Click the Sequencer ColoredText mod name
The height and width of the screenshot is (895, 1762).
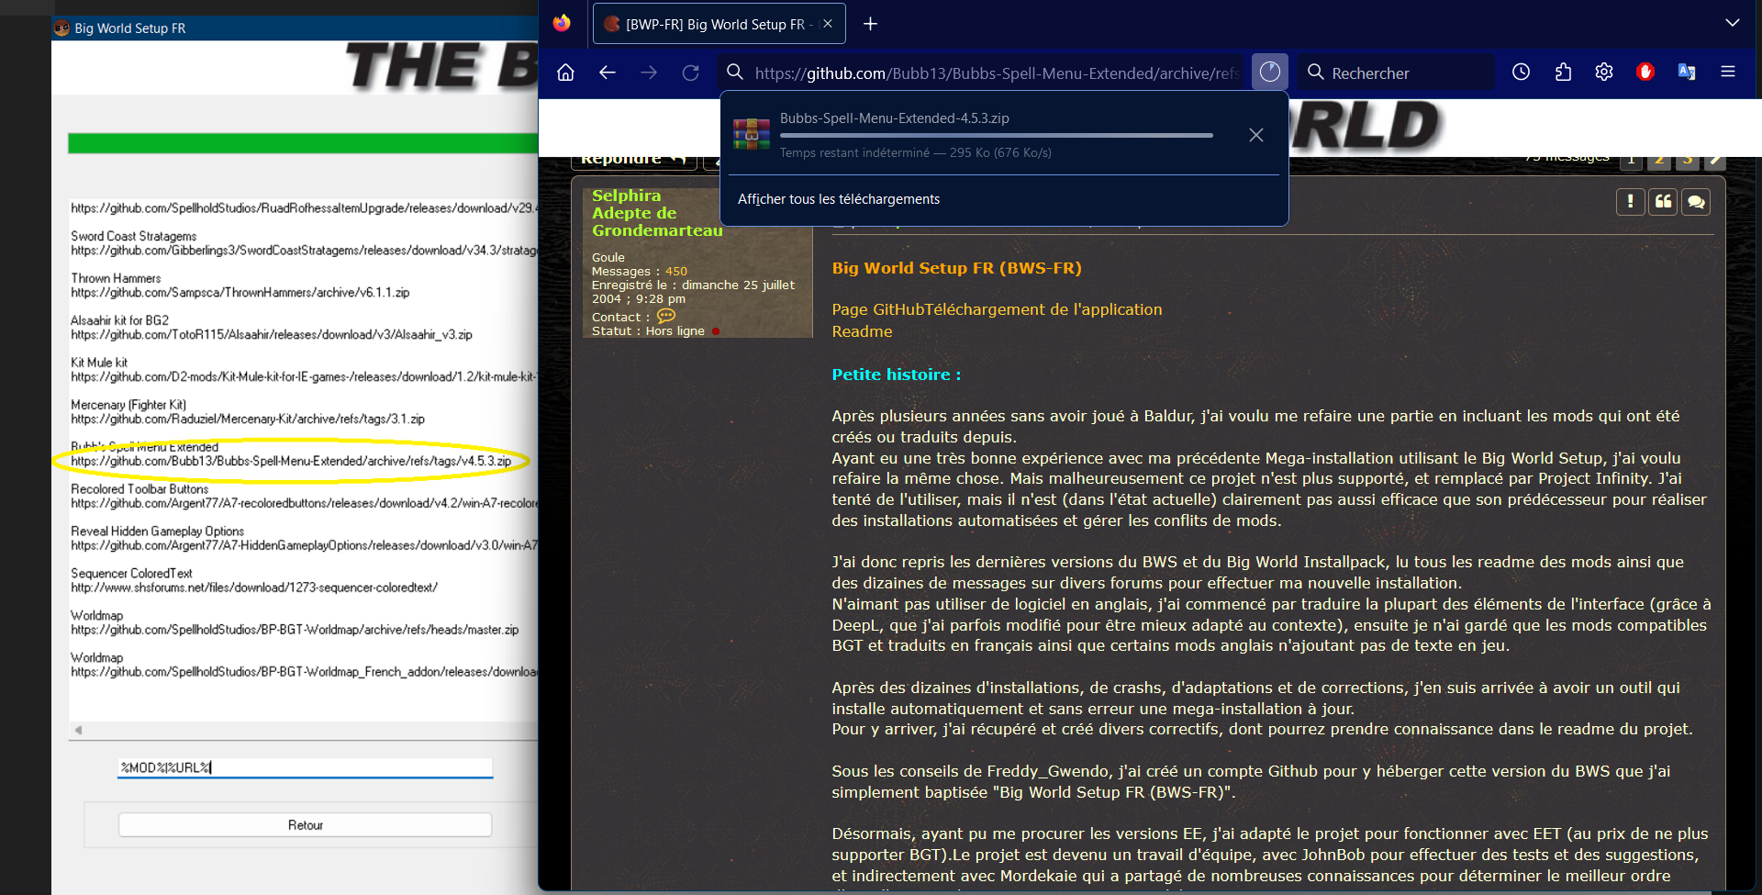tap(131, 573)
